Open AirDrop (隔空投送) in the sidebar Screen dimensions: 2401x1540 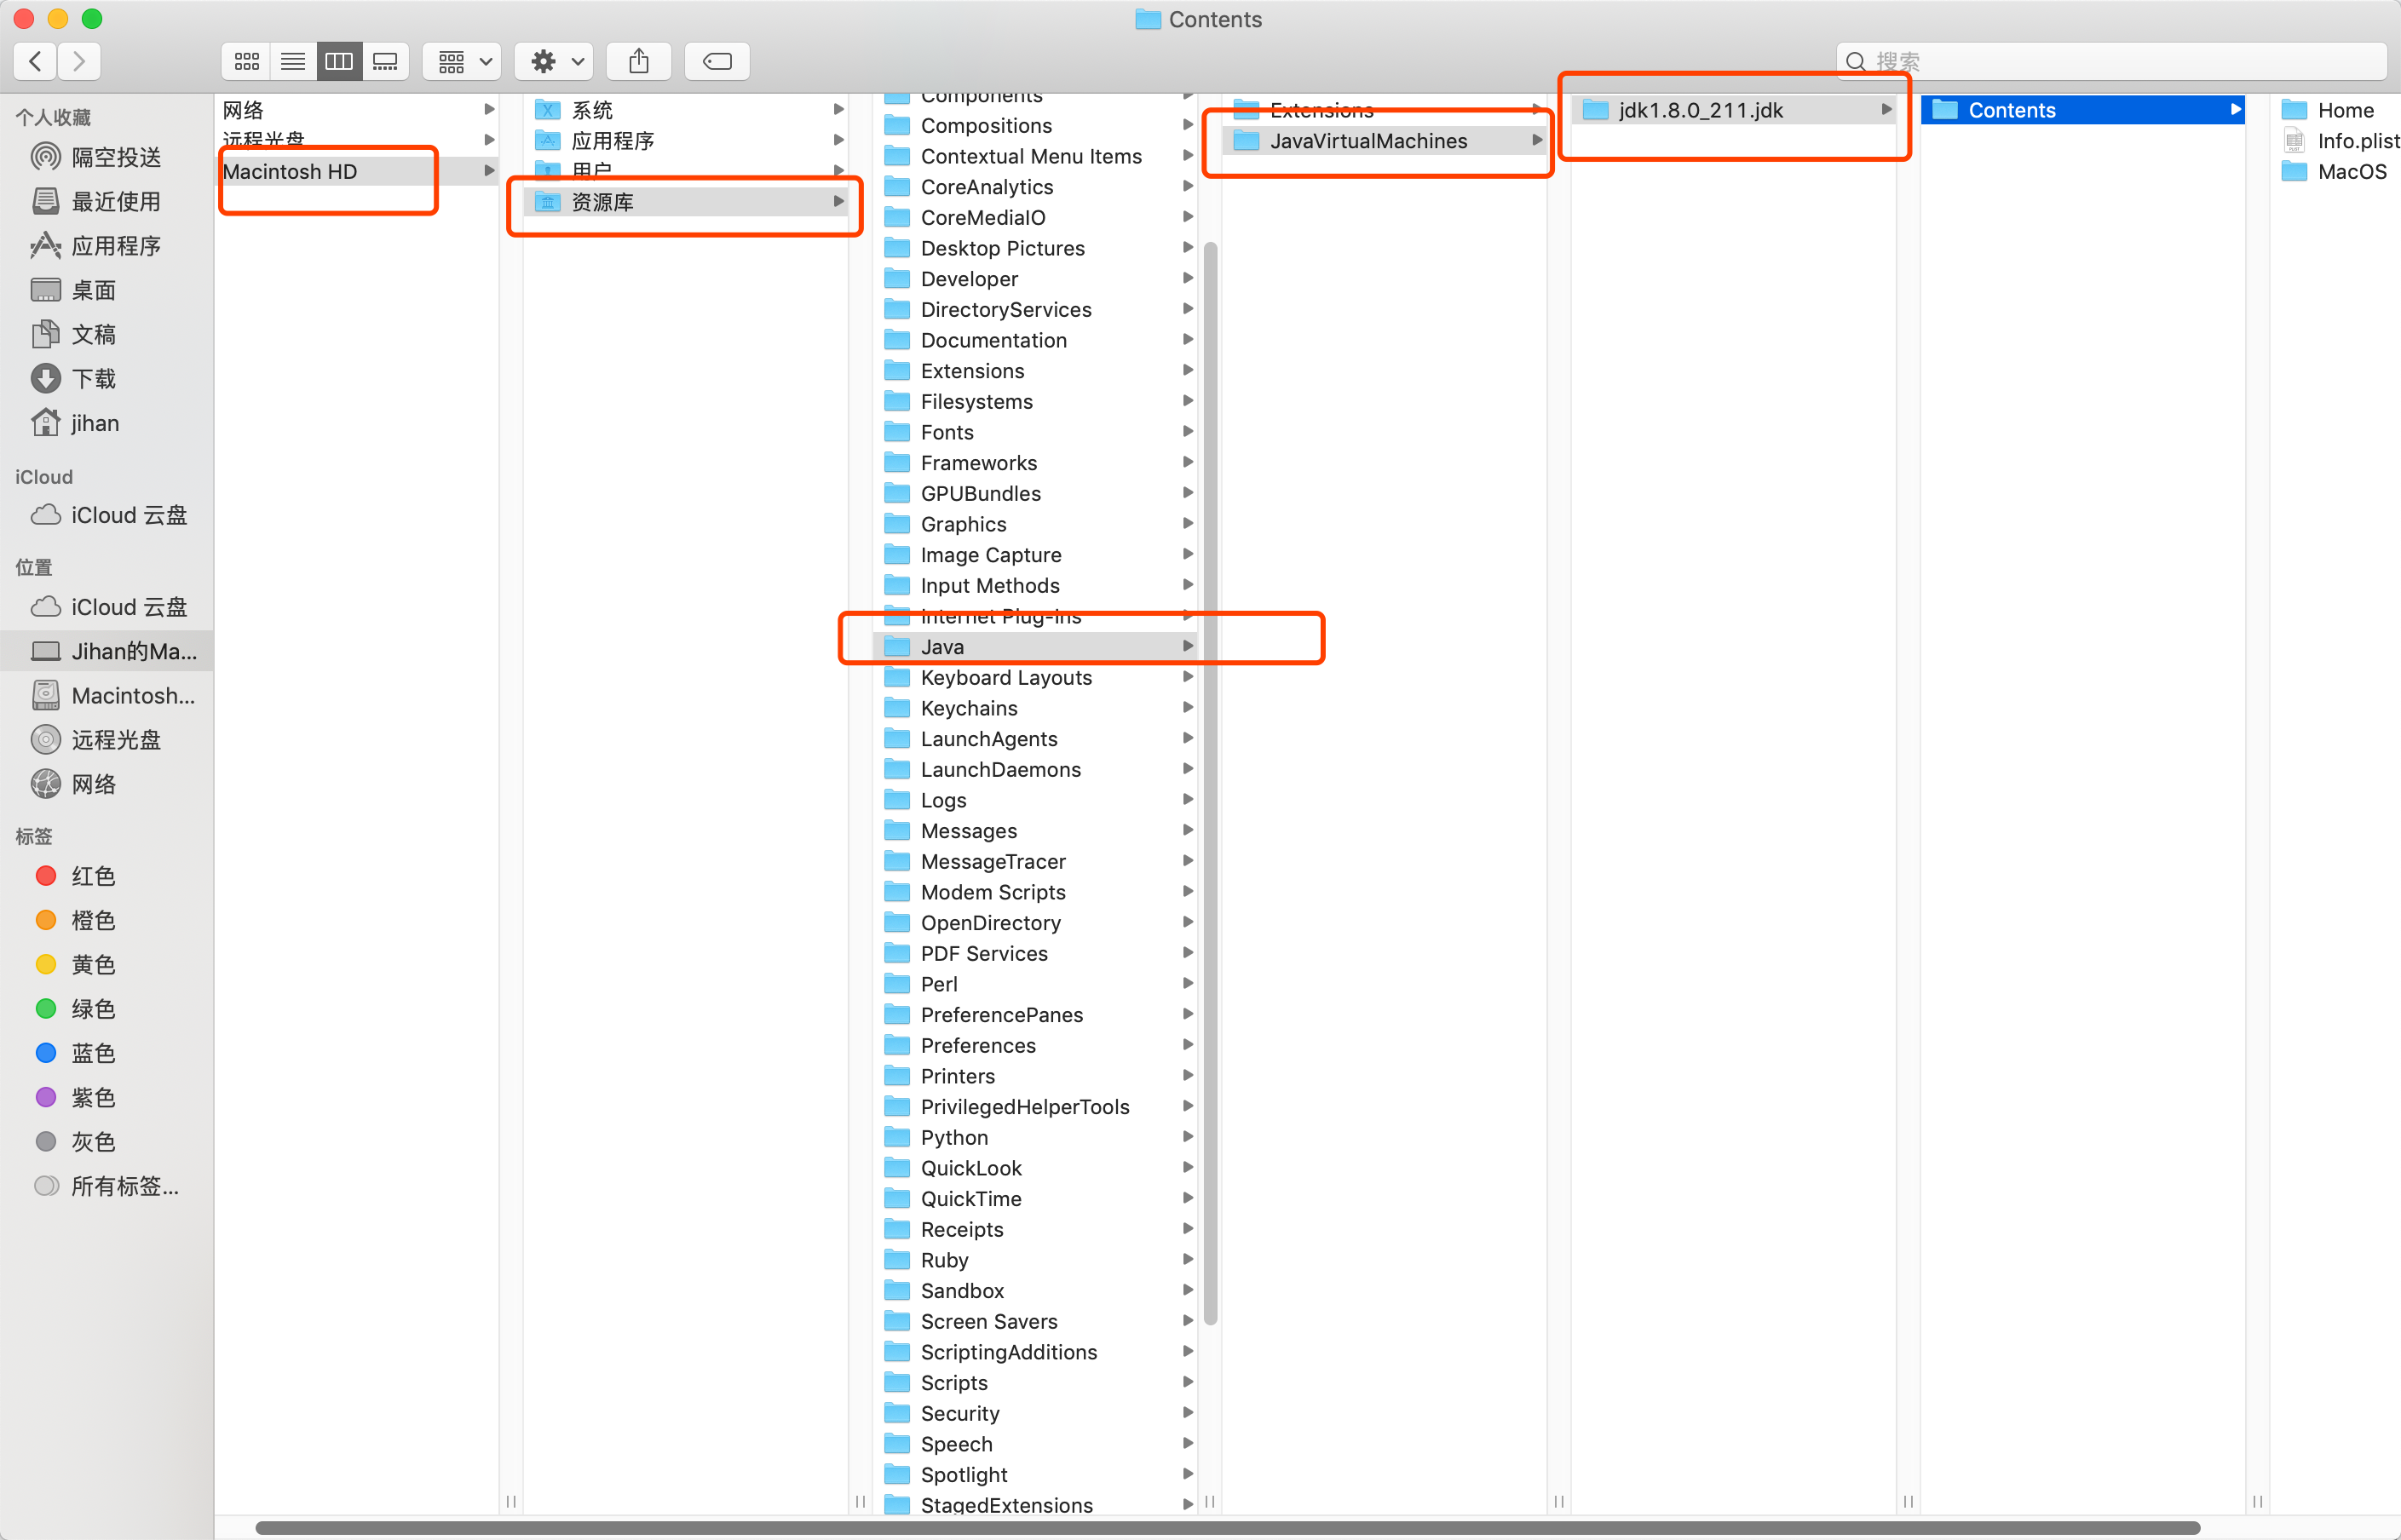(115, 157)
